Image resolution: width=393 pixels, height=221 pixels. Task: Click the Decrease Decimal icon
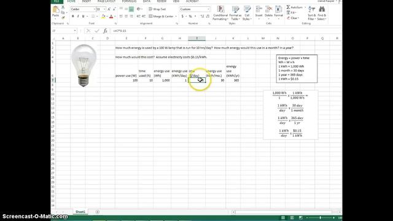pos(208,17)
